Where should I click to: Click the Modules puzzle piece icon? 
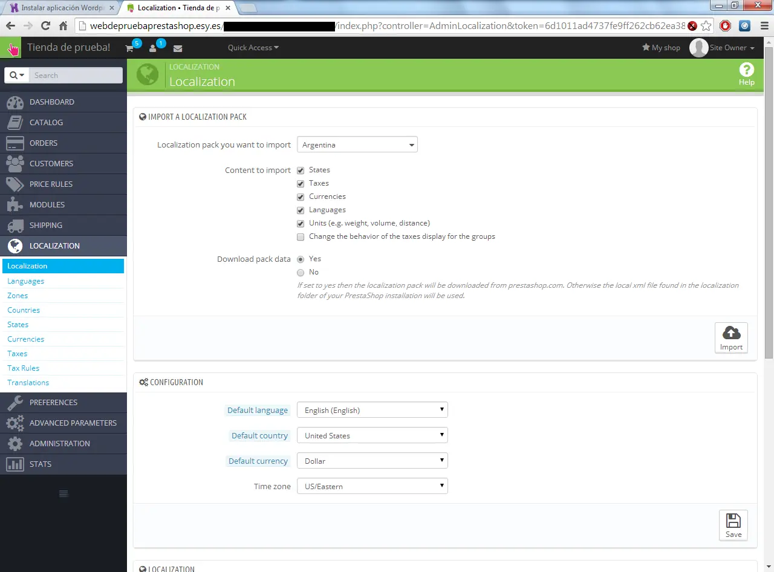(15, 205)
